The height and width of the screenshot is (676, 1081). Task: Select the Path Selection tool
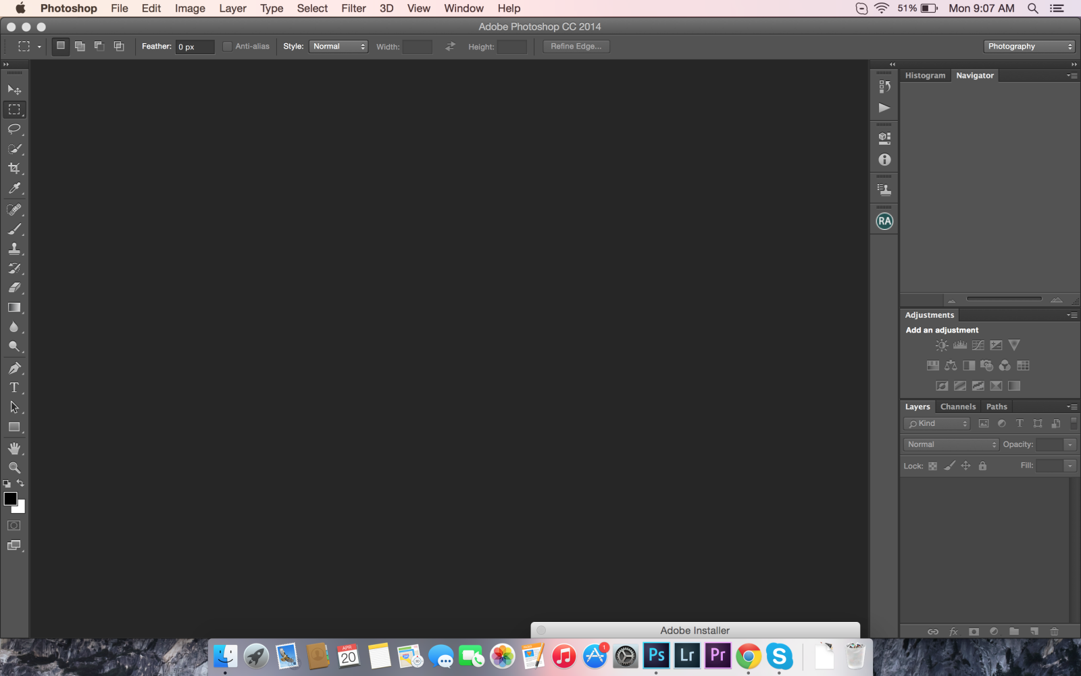[x=14, y=407]
